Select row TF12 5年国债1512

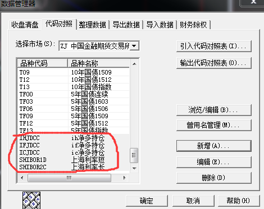click(x=74, y=123)
